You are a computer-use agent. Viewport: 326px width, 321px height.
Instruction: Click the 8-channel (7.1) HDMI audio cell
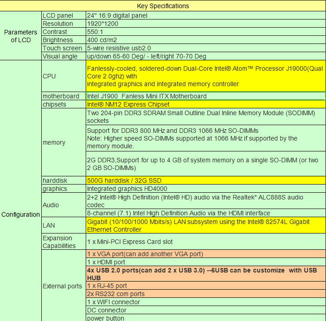206,213
